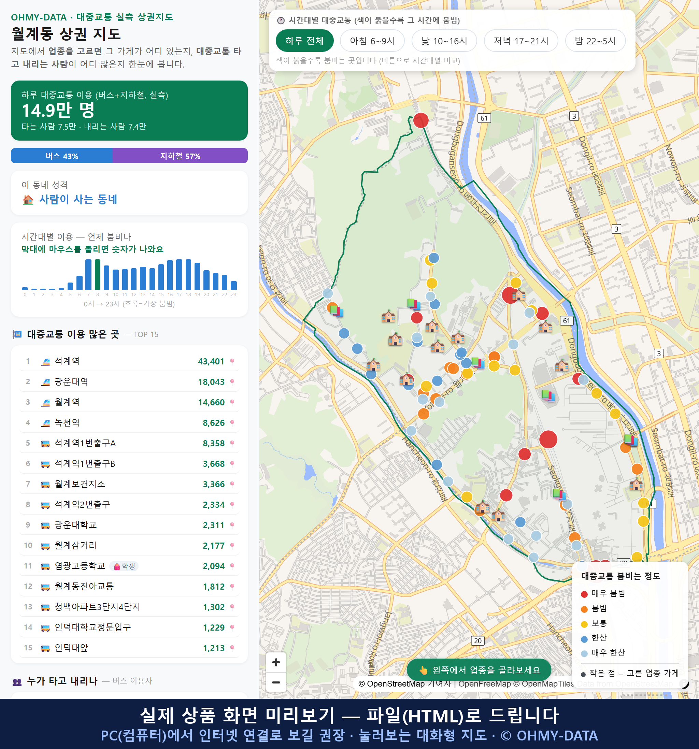The width and height of the screenshot is (699, 749).
Task: Click the house icon beside 사람이 사는 동네
Action: [x=28, y=200]
